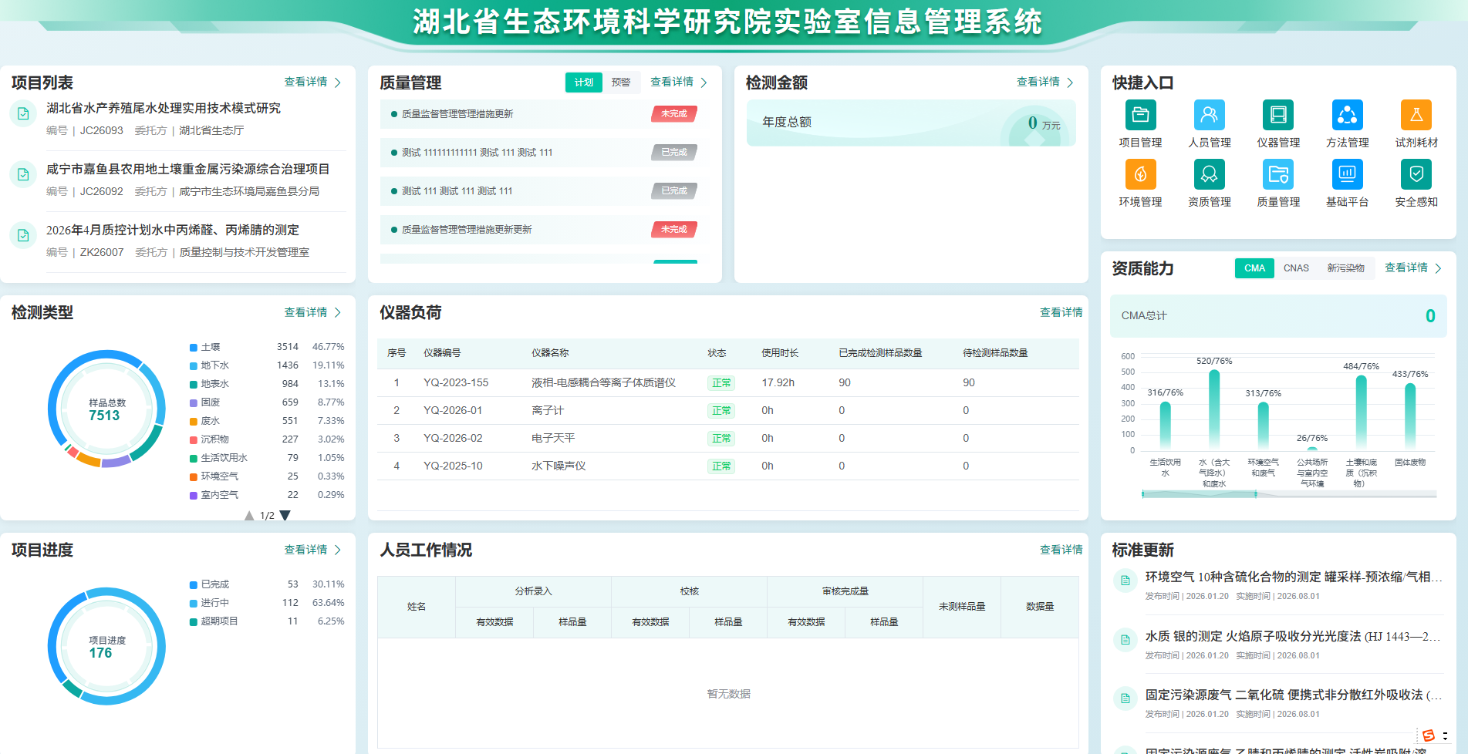The image size is (1468, 754).
Task: Open 人员管理 shortcut icon
Action: coord(1209,116)
